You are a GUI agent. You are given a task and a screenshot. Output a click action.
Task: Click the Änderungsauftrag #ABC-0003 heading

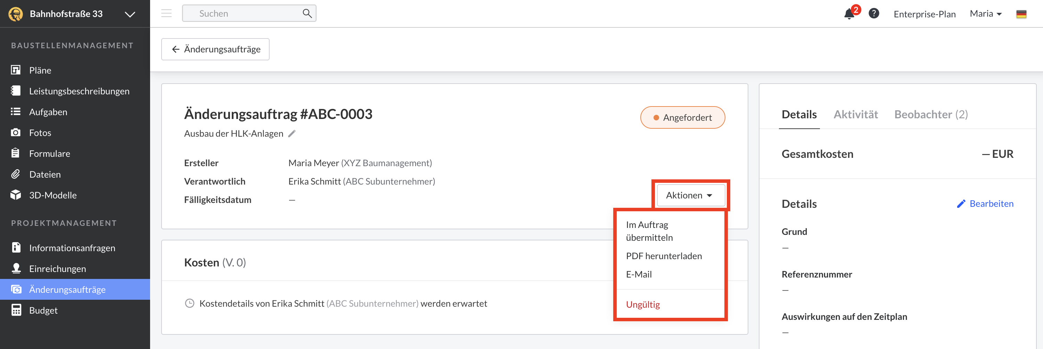tap(278, 114)
